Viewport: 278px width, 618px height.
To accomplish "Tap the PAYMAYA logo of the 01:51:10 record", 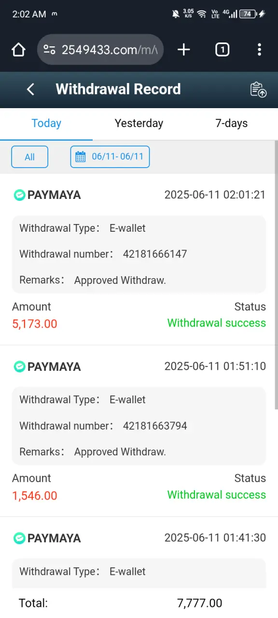I will [19, 366].
